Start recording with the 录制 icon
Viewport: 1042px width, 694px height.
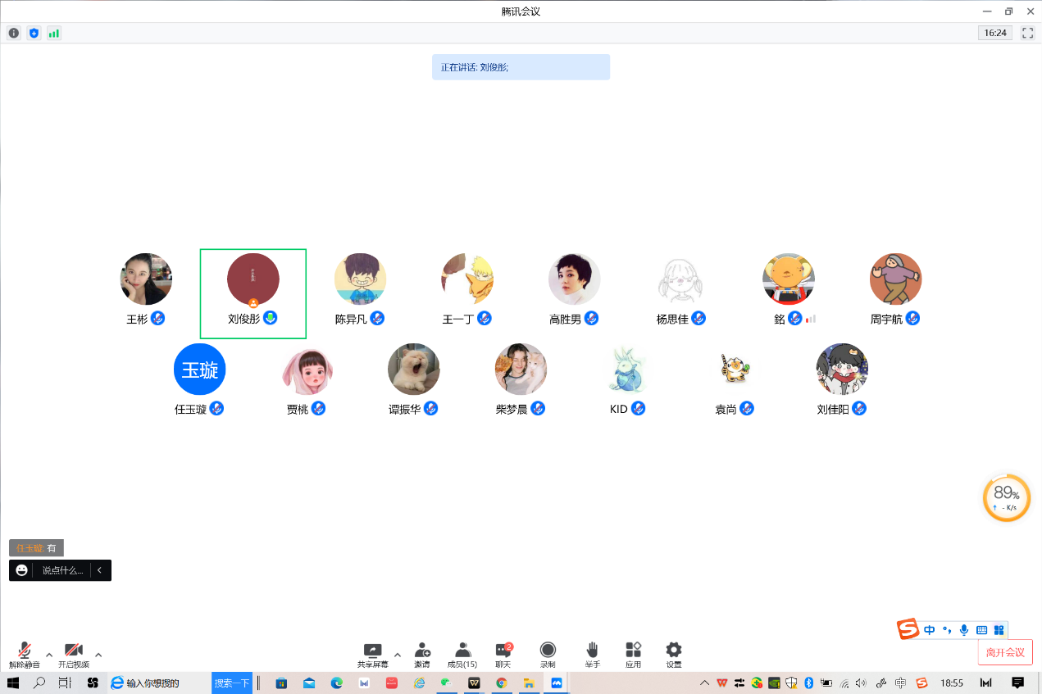point(548,653)
